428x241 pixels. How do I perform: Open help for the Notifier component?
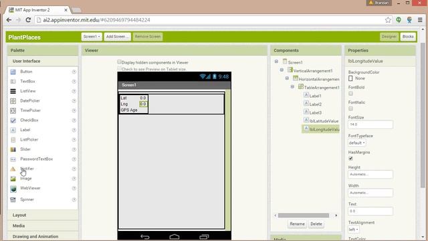click(74, 169)
